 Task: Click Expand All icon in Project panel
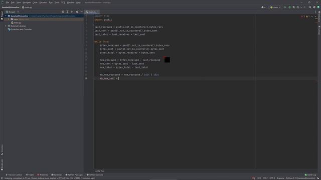(67, 12)
